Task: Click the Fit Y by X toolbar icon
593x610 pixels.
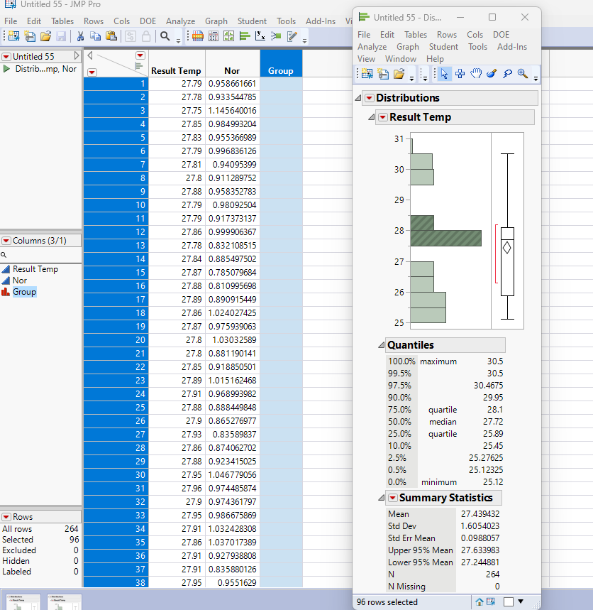Action: tap(260, 36)
